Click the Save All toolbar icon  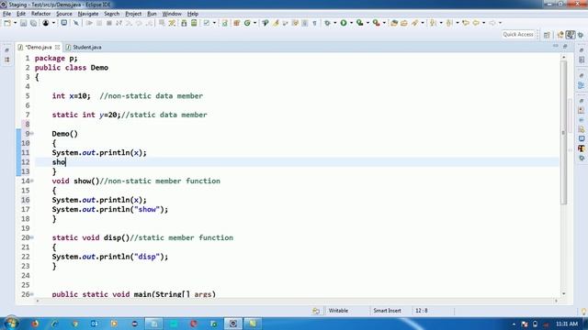(33, 23)
